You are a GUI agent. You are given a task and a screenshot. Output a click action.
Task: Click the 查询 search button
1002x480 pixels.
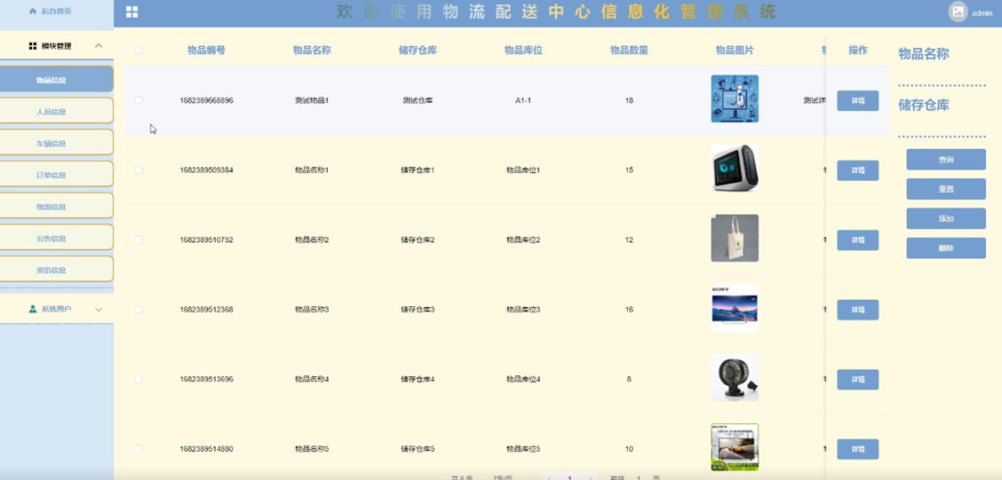[946, 160]
